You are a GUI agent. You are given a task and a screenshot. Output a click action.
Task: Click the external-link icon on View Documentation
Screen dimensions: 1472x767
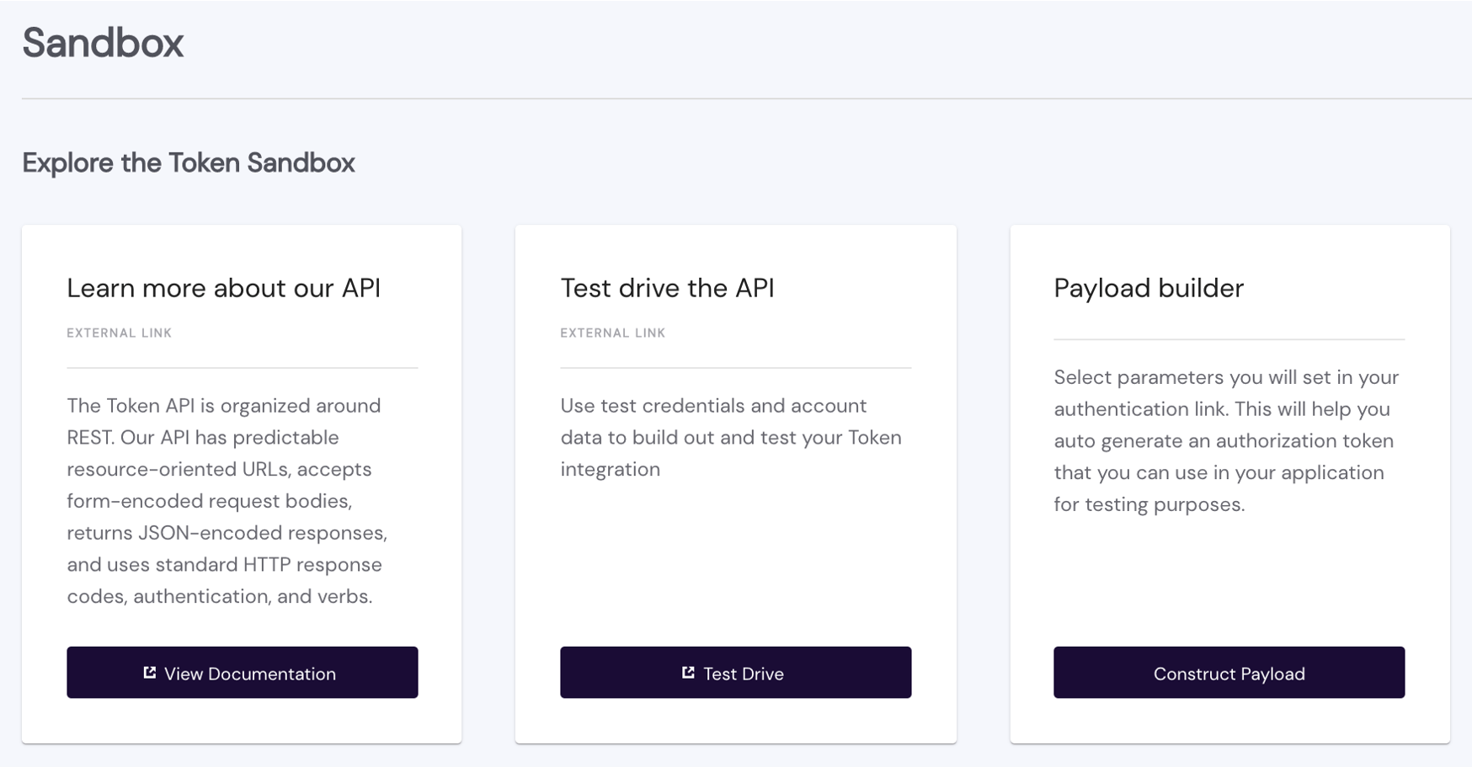[x=150, y=673]
